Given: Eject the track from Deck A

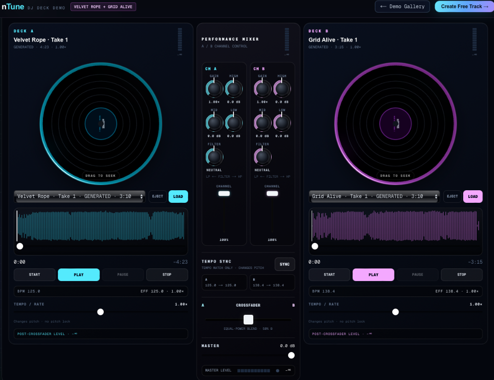Looking at the screenshot, I should pos(158,197).
